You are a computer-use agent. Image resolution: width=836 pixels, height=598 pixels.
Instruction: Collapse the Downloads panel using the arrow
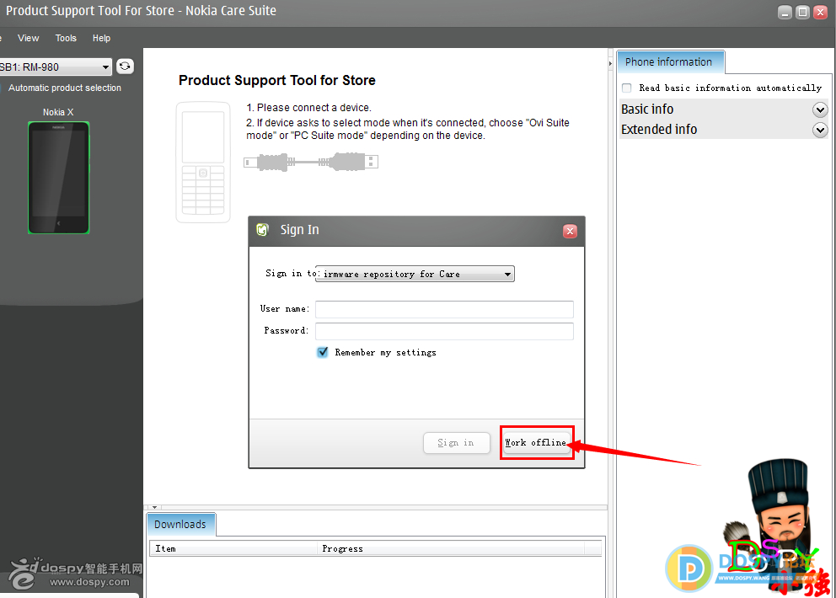tap(154, 507)
